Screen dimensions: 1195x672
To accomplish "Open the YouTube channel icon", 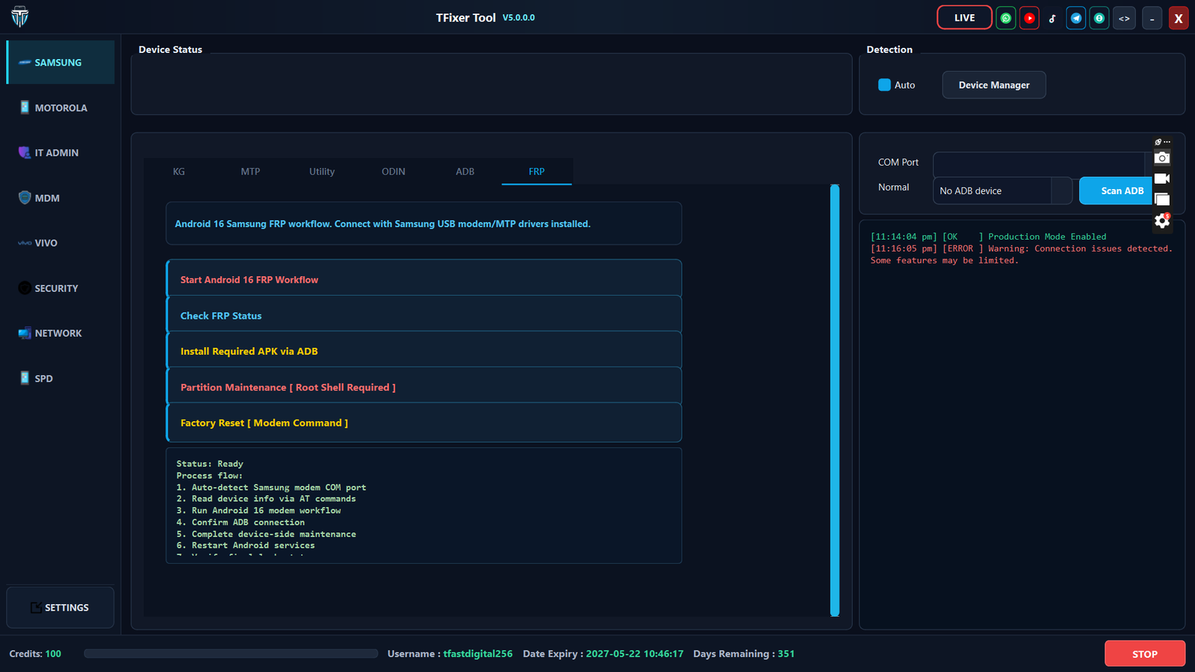I will 1029,18.
